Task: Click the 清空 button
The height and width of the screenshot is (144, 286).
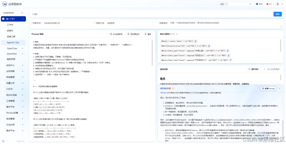Action: (148, 34)
